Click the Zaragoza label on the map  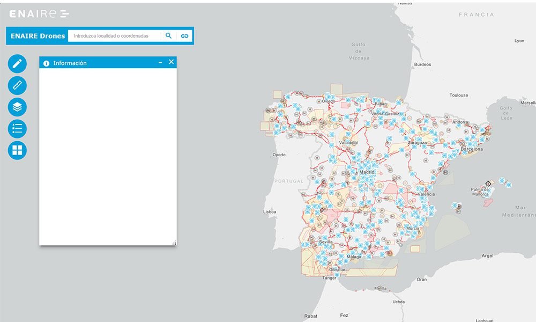[417, 143]
